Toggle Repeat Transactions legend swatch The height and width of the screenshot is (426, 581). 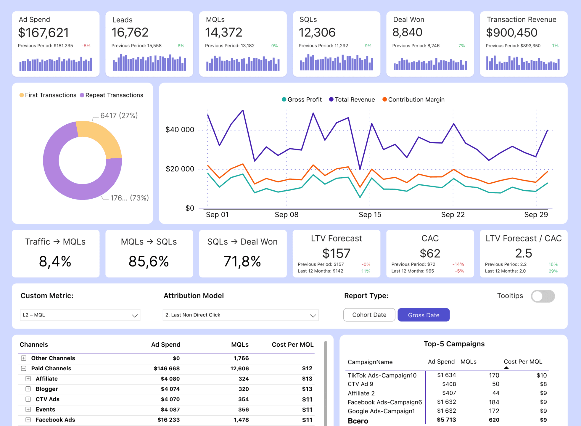tap(82, 95)
